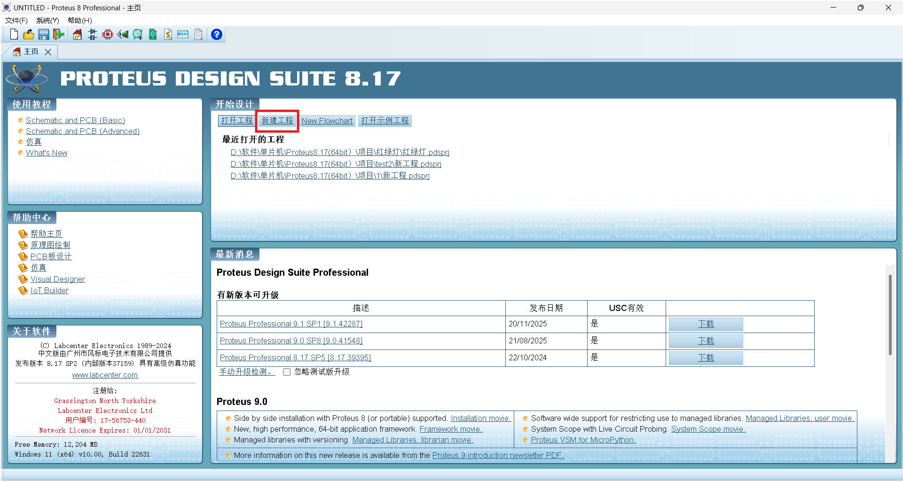The width and height of the screenshot is (903, 481).
Task: Open recent project 红绿灯.pdsprj
Action: (x=340, y=152)
